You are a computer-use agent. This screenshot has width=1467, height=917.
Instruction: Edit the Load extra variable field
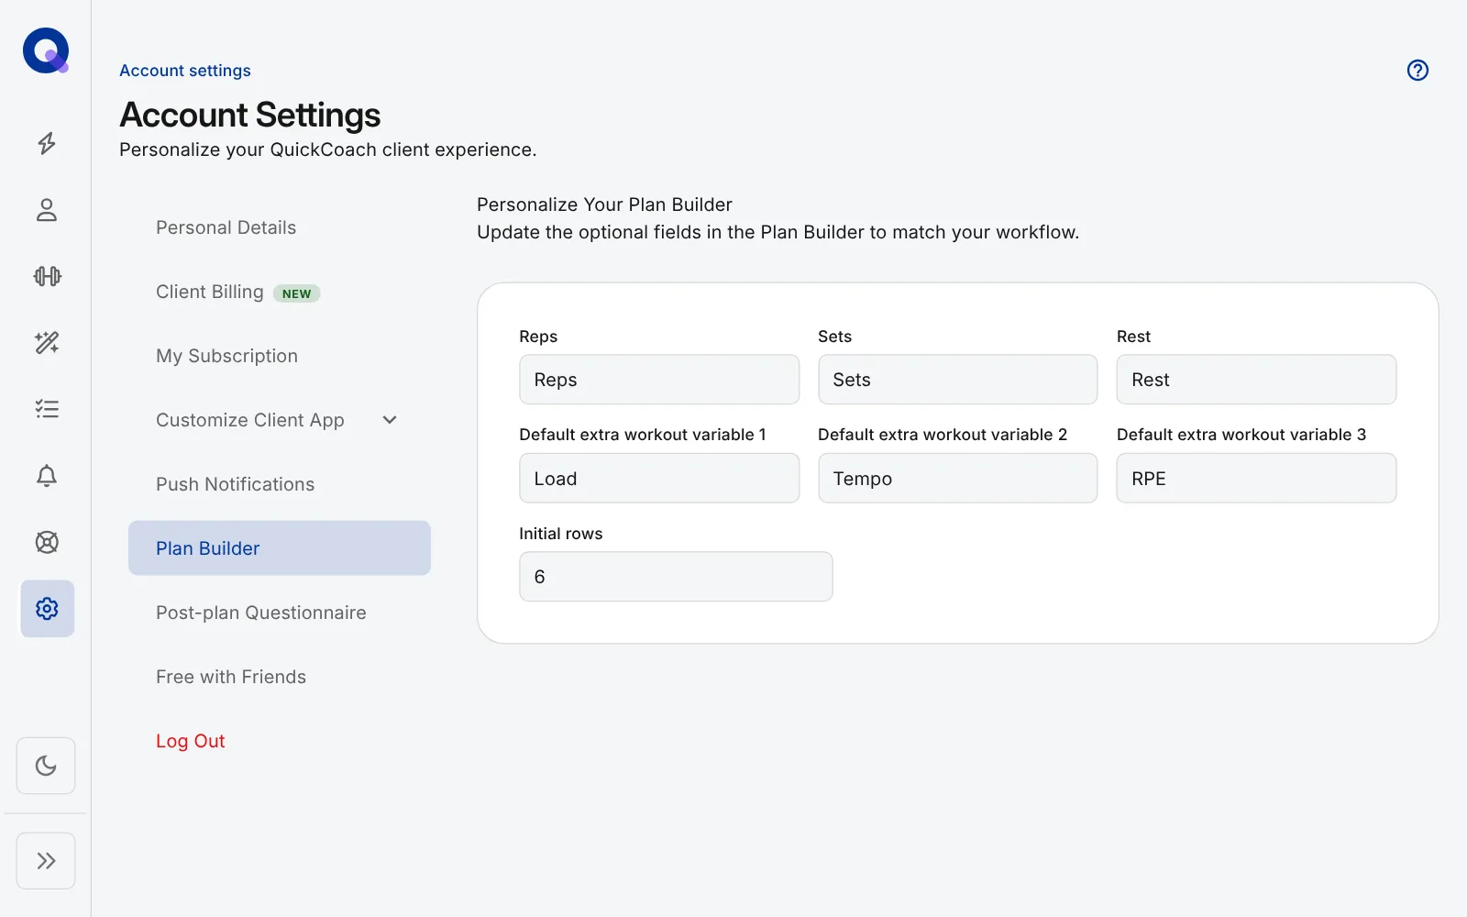click(x=659, y=479)
